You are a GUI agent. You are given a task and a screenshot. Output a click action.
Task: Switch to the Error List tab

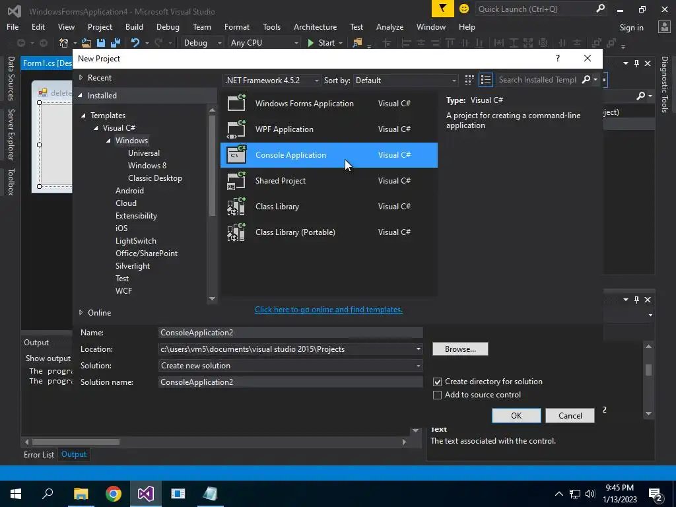pyautogui.click(x=39, y=454)
